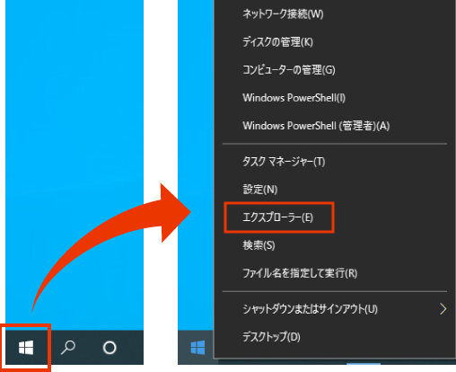Open the taskbar search magnifier icon
This screenshot has width=456, height=372.
68,348
